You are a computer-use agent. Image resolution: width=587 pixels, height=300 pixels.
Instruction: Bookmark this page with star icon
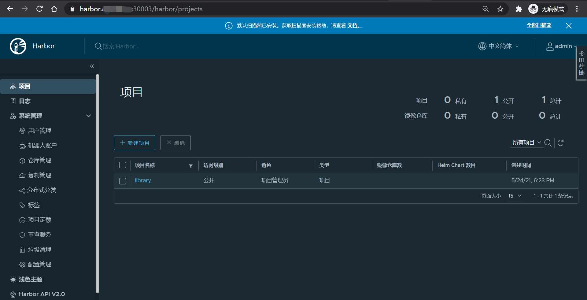[x=500, y=9]
